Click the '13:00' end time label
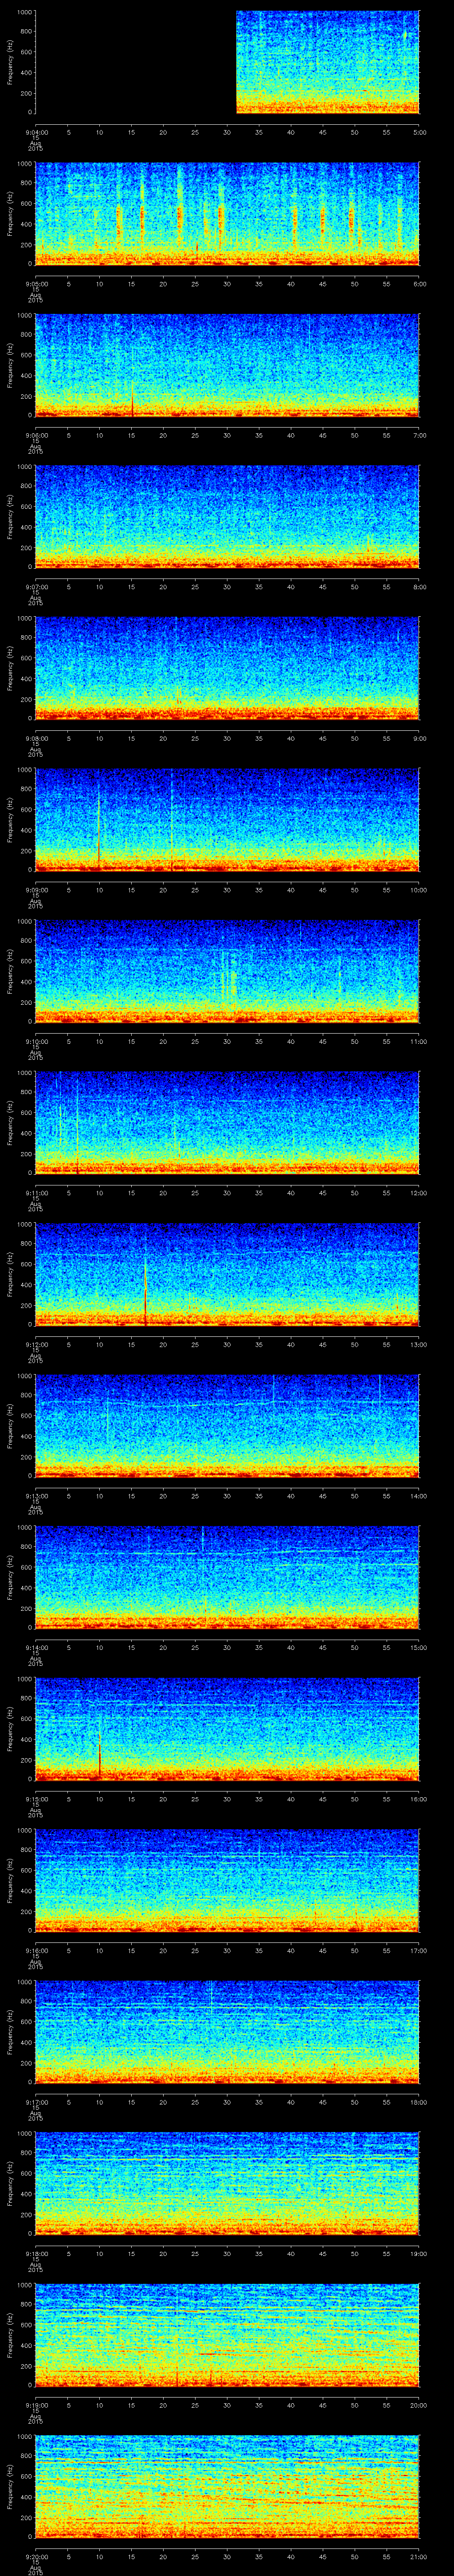Viewport: 454px width, 2576px height. click(x=419, y=1344)
